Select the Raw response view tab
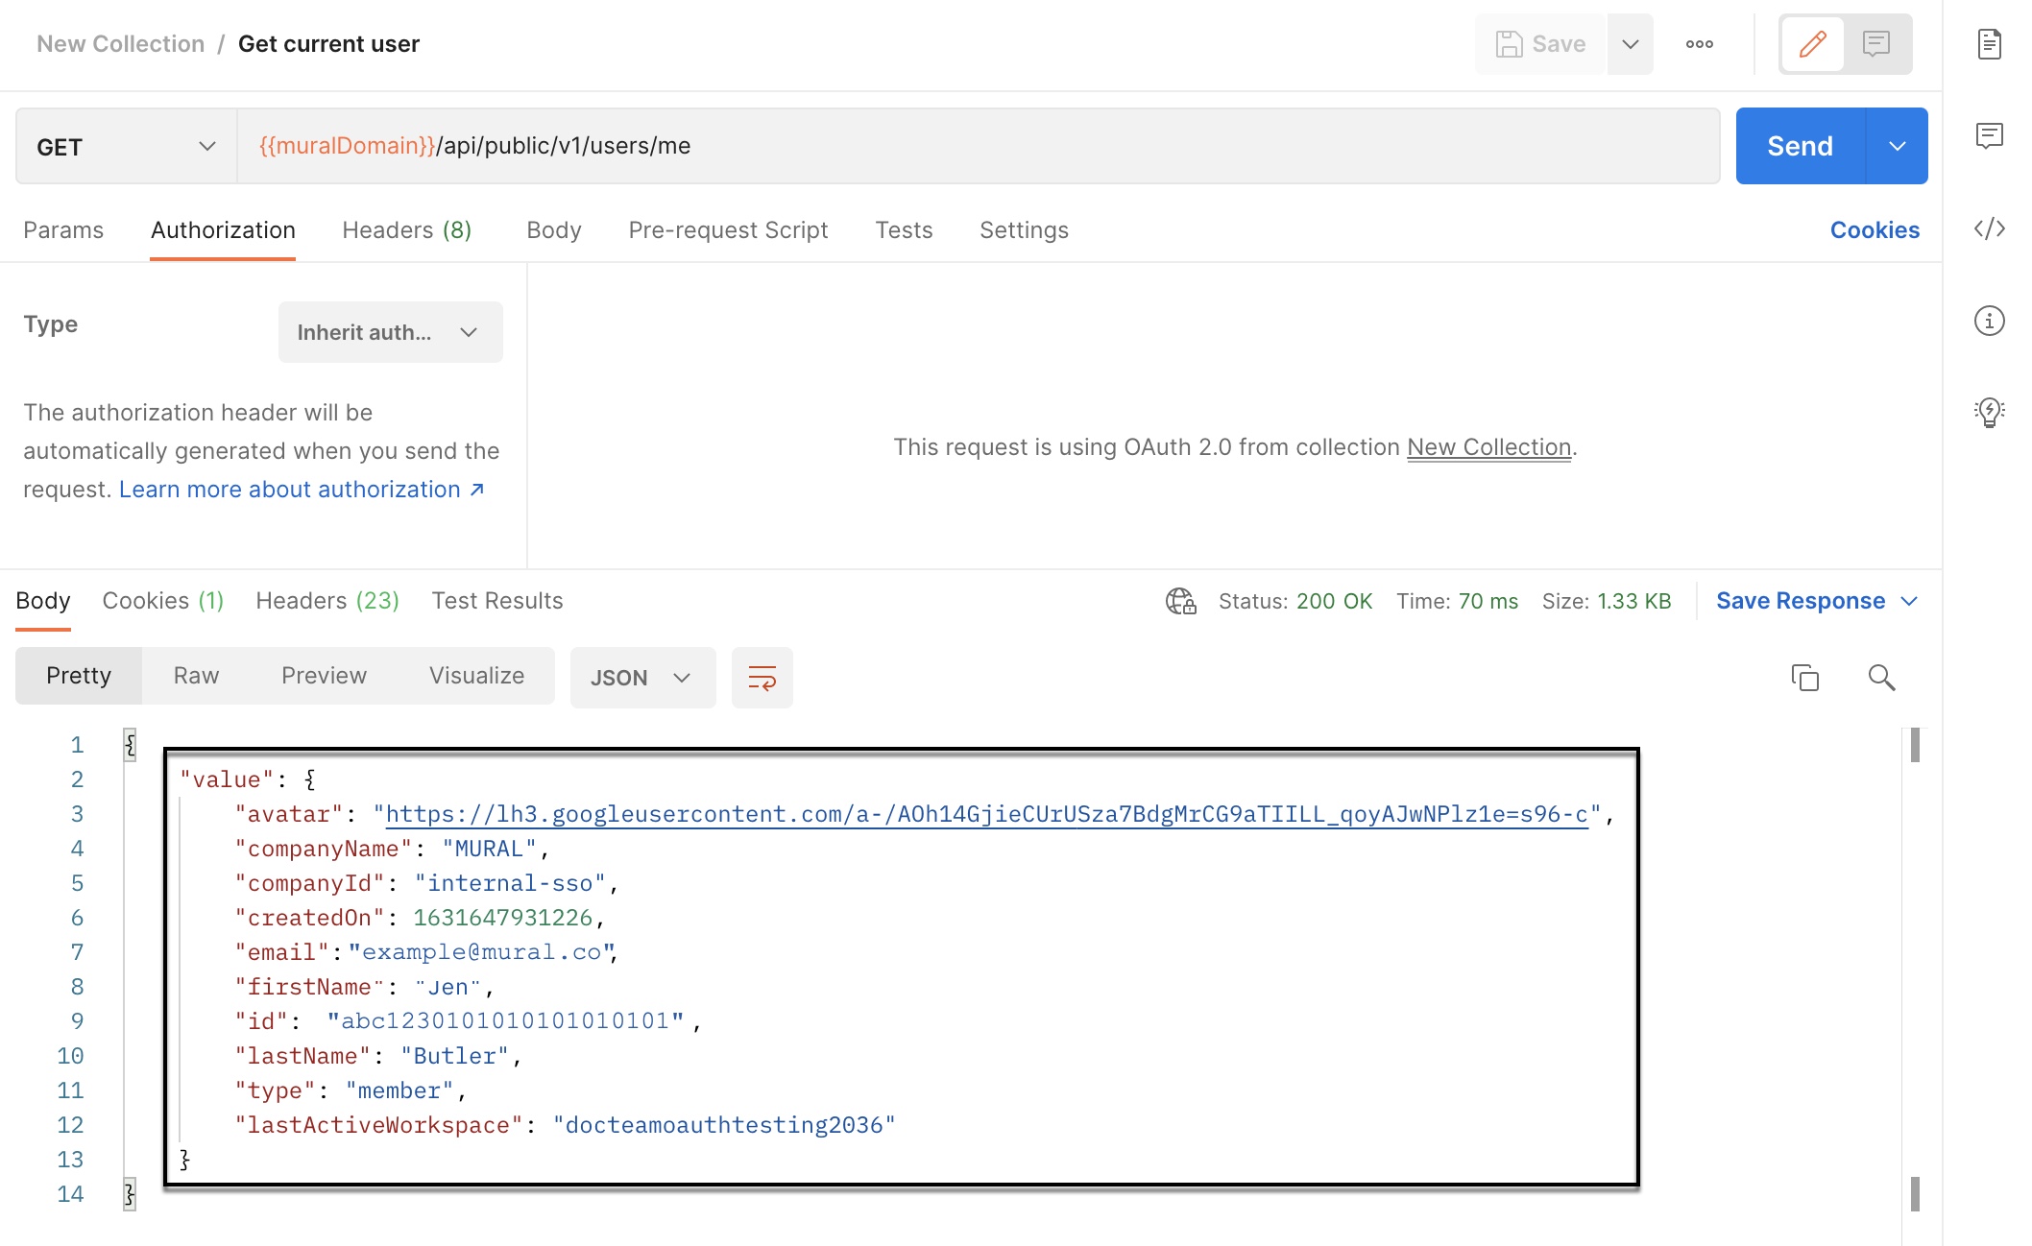2032x1246 pixels. pyautogui.click(x=196, y=676)
